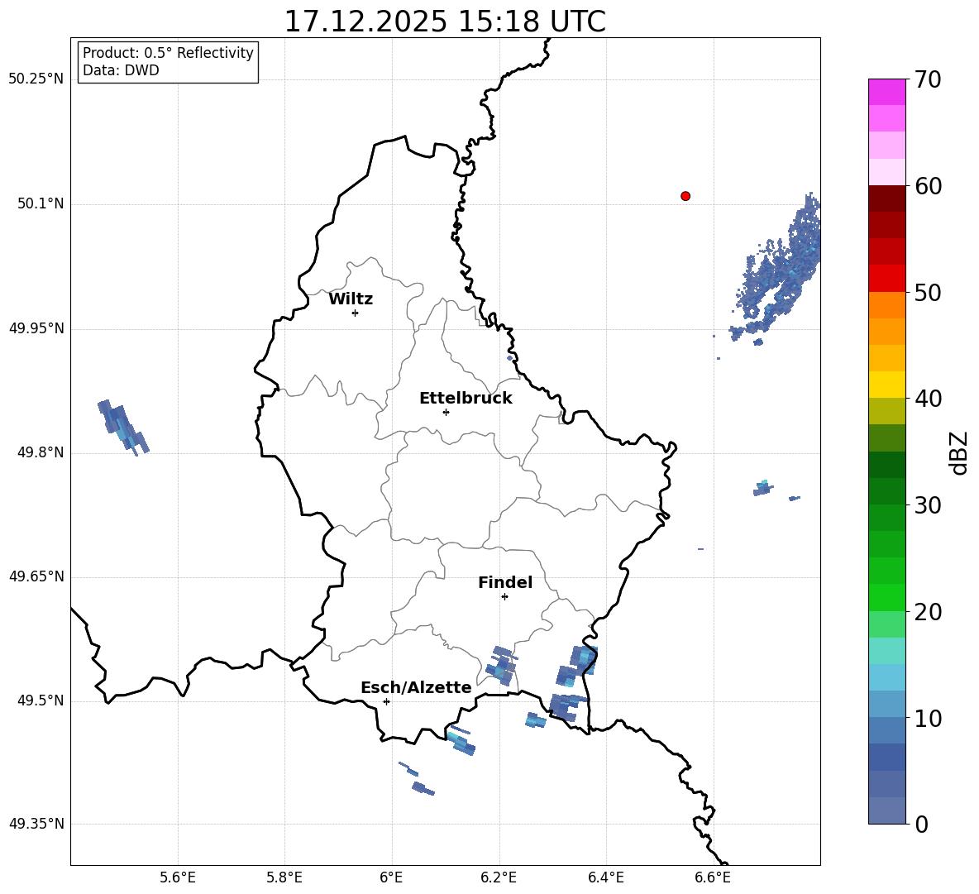
Task: Select the Ettelbruck city label
Action: (466, 399)
